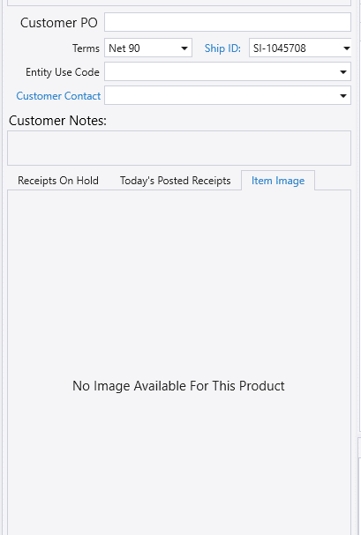Select the Net 90 terms value
The width and height of the screenshot is (361, 535).
pos(124,48)
